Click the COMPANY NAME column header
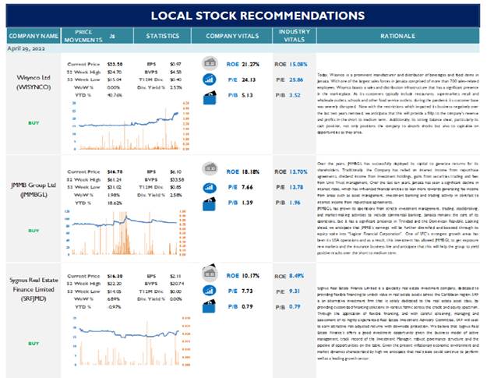 pyautogui.click(x=34, y=36)
